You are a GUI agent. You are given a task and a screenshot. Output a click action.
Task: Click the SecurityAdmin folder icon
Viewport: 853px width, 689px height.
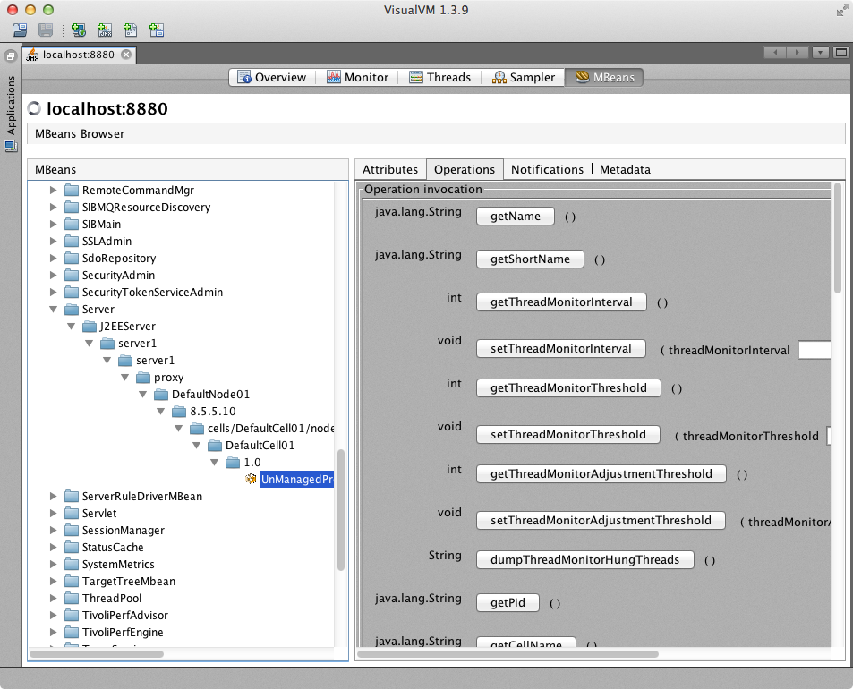click(x=72, y=276)
